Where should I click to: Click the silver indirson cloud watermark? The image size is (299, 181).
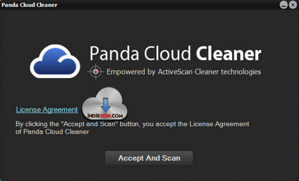coord(105,104)
